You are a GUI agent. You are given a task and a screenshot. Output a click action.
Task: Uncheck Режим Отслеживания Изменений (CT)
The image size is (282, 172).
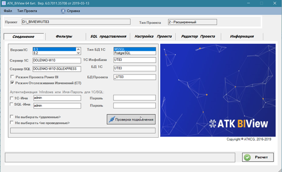[x=12, y=83]
